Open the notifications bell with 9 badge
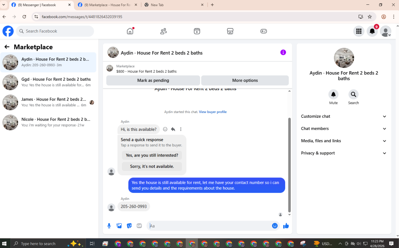 pyautogui.click(x=372, y=31)
